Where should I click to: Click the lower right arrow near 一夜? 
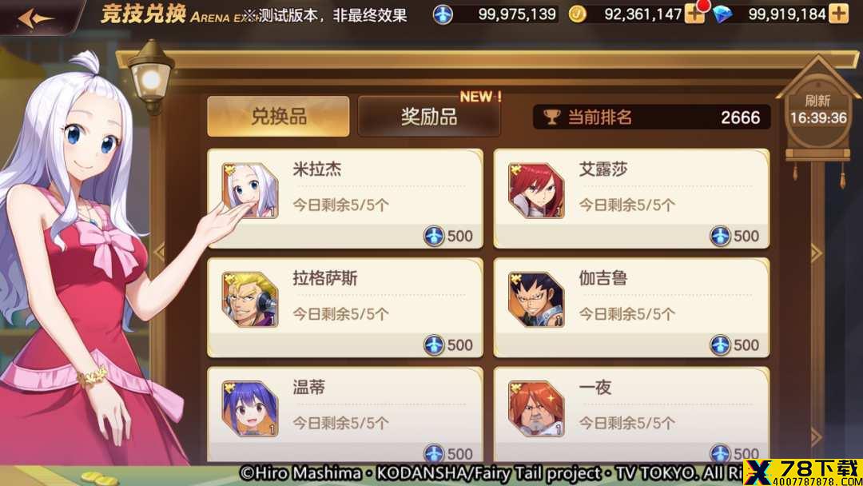pos(816,437)
